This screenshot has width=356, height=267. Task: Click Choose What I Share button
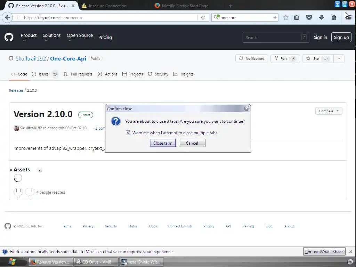324,252
